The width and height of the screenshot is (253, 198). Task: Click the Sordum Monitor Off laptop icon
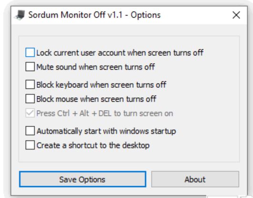pyautogui.click(x=20, y=15)
